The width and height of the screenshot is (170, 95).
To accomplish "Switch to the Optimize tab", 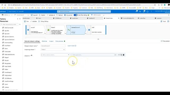I will tap(44, 41).
